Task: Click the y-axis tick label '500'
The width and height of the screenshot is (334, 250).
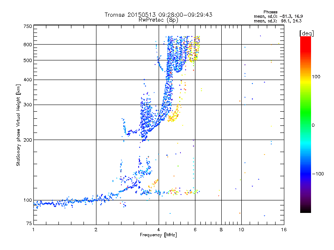Action: pos(28,60)
